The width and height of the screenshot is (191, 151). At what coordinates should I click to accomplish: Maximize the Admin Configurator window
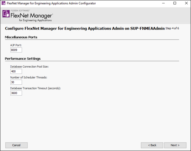click(175, 3)
